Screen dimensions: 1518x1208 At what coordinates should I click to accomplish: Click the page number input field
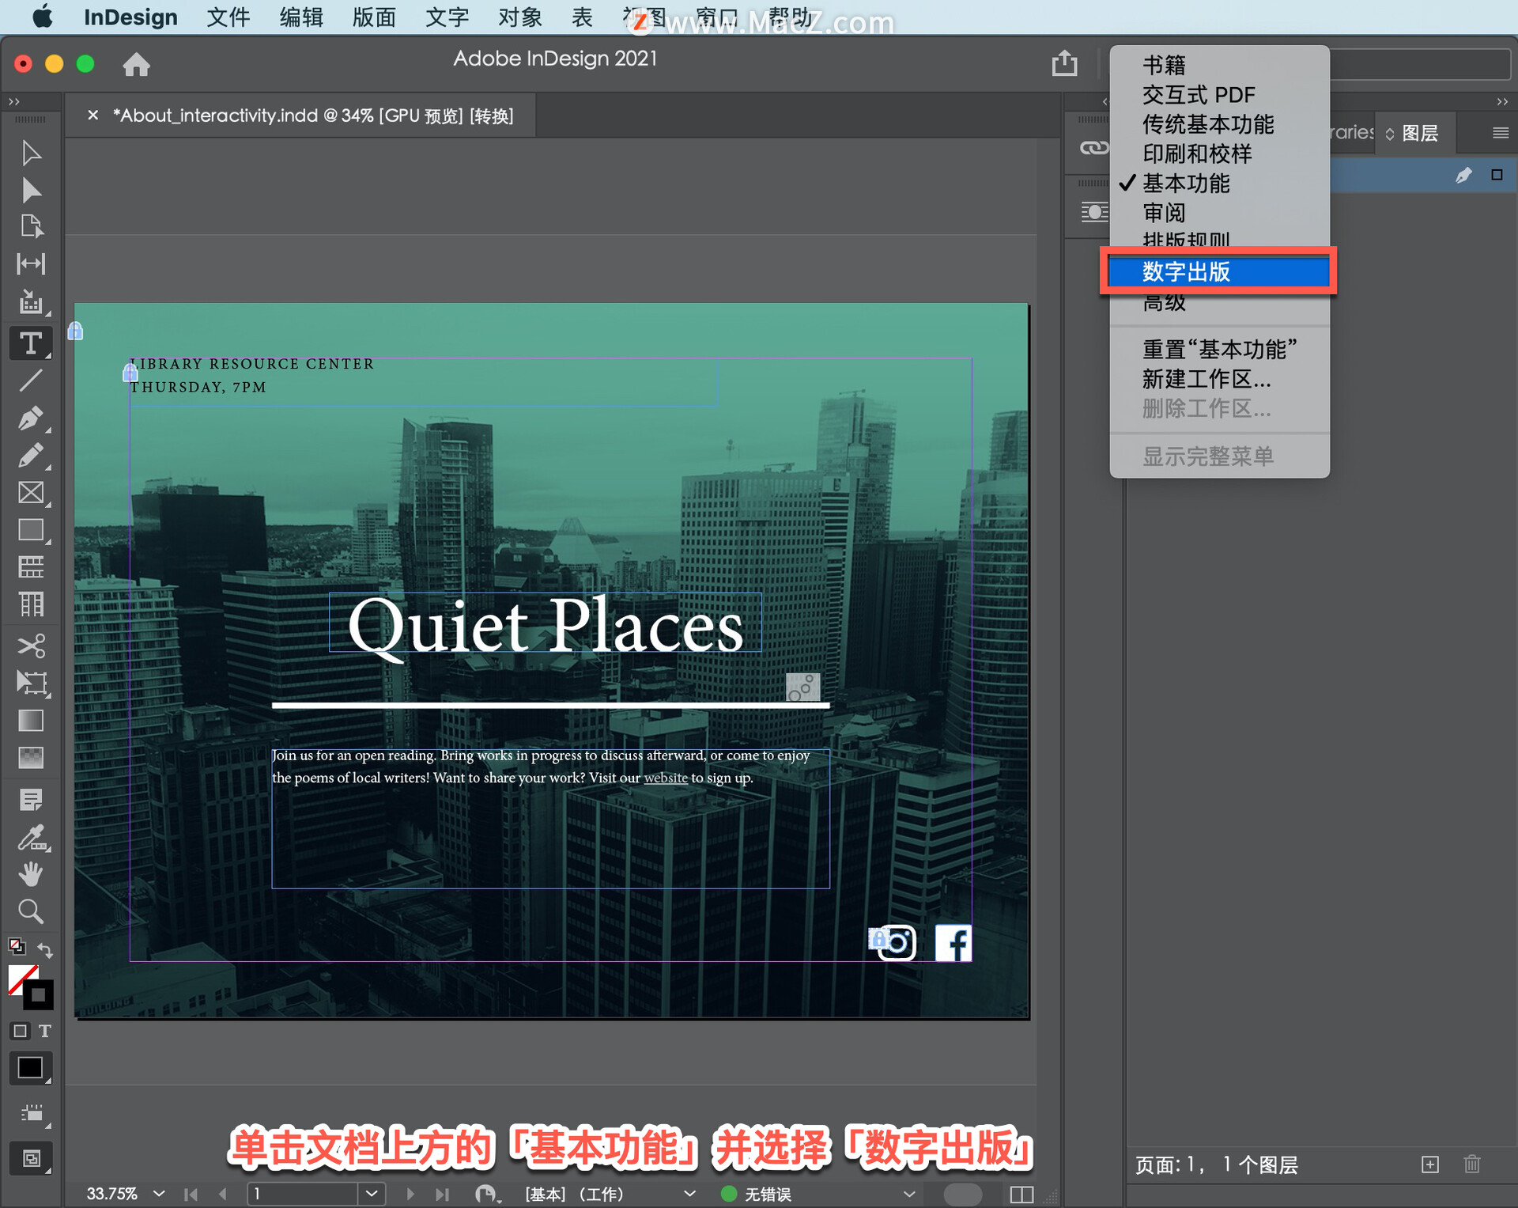click(x=304, y=1194)
